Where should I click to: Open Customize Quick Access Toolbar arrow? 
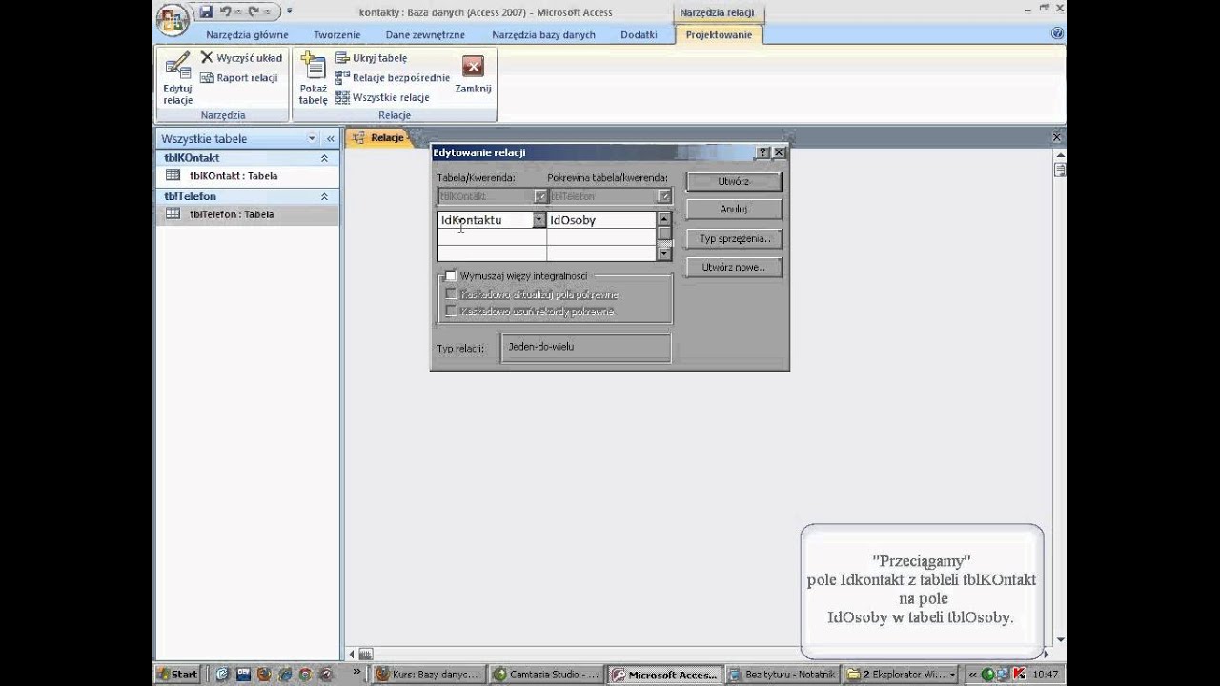(290, 11)
